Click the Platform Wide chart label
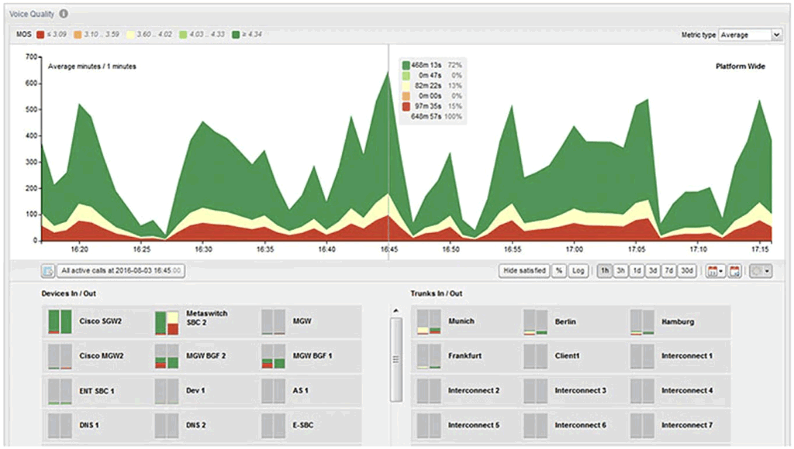This screenshot has width=794, height=449. click(740, 67)
